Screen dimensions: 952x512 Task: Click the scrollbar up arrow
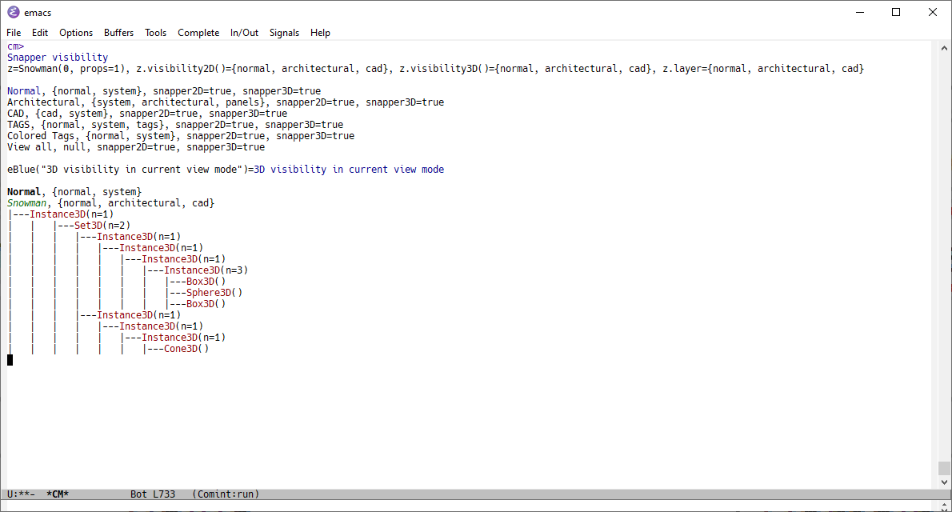point(943,48)
